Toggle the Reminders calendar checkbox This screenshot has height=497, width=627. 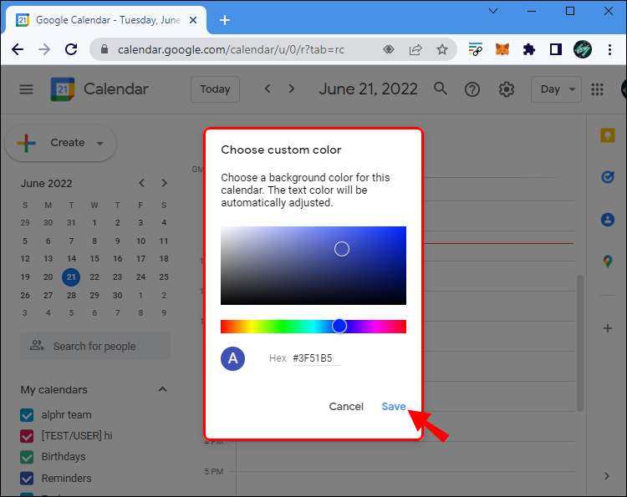coord(27,479)
